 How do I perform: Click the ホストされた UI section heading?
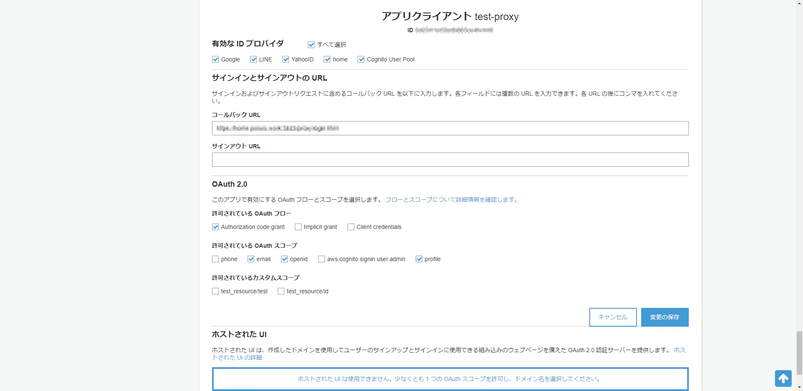pyautogui.click(x=239, y=334)
